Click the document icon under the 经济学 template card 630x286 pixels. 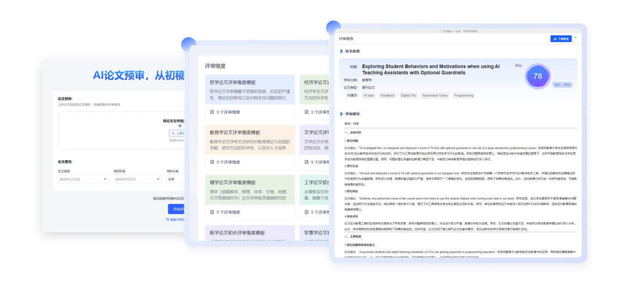click(307, 112)
